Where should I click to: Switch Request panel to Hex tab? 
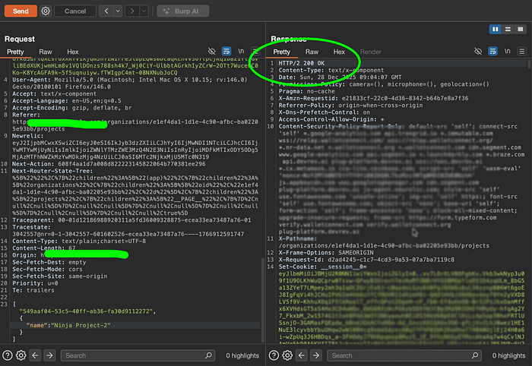pos(73,52)
